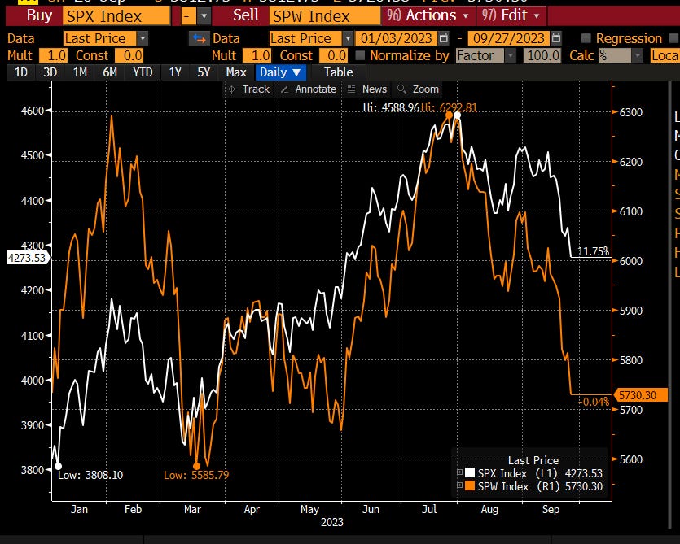Open the 96) Actions menu

tap(428, 15)
